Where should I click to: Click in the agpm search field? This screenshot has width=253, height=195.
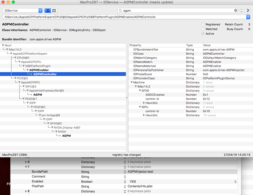click(177, 11)
